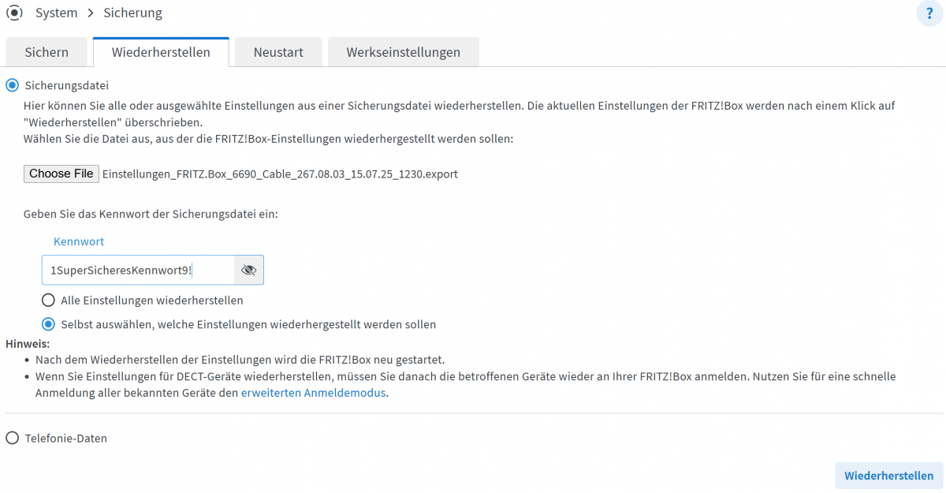Open the erweiterten Anmeldemodus link
946x493 pixels.
coord(313,393)
